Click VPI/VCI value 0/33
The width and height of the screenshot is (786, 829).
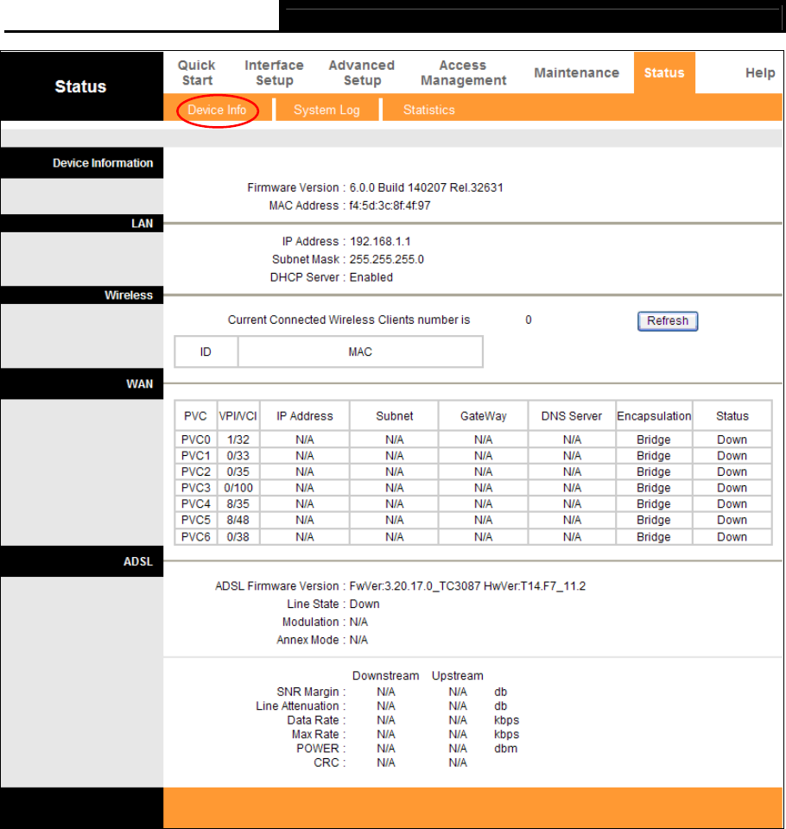(238, 456)
